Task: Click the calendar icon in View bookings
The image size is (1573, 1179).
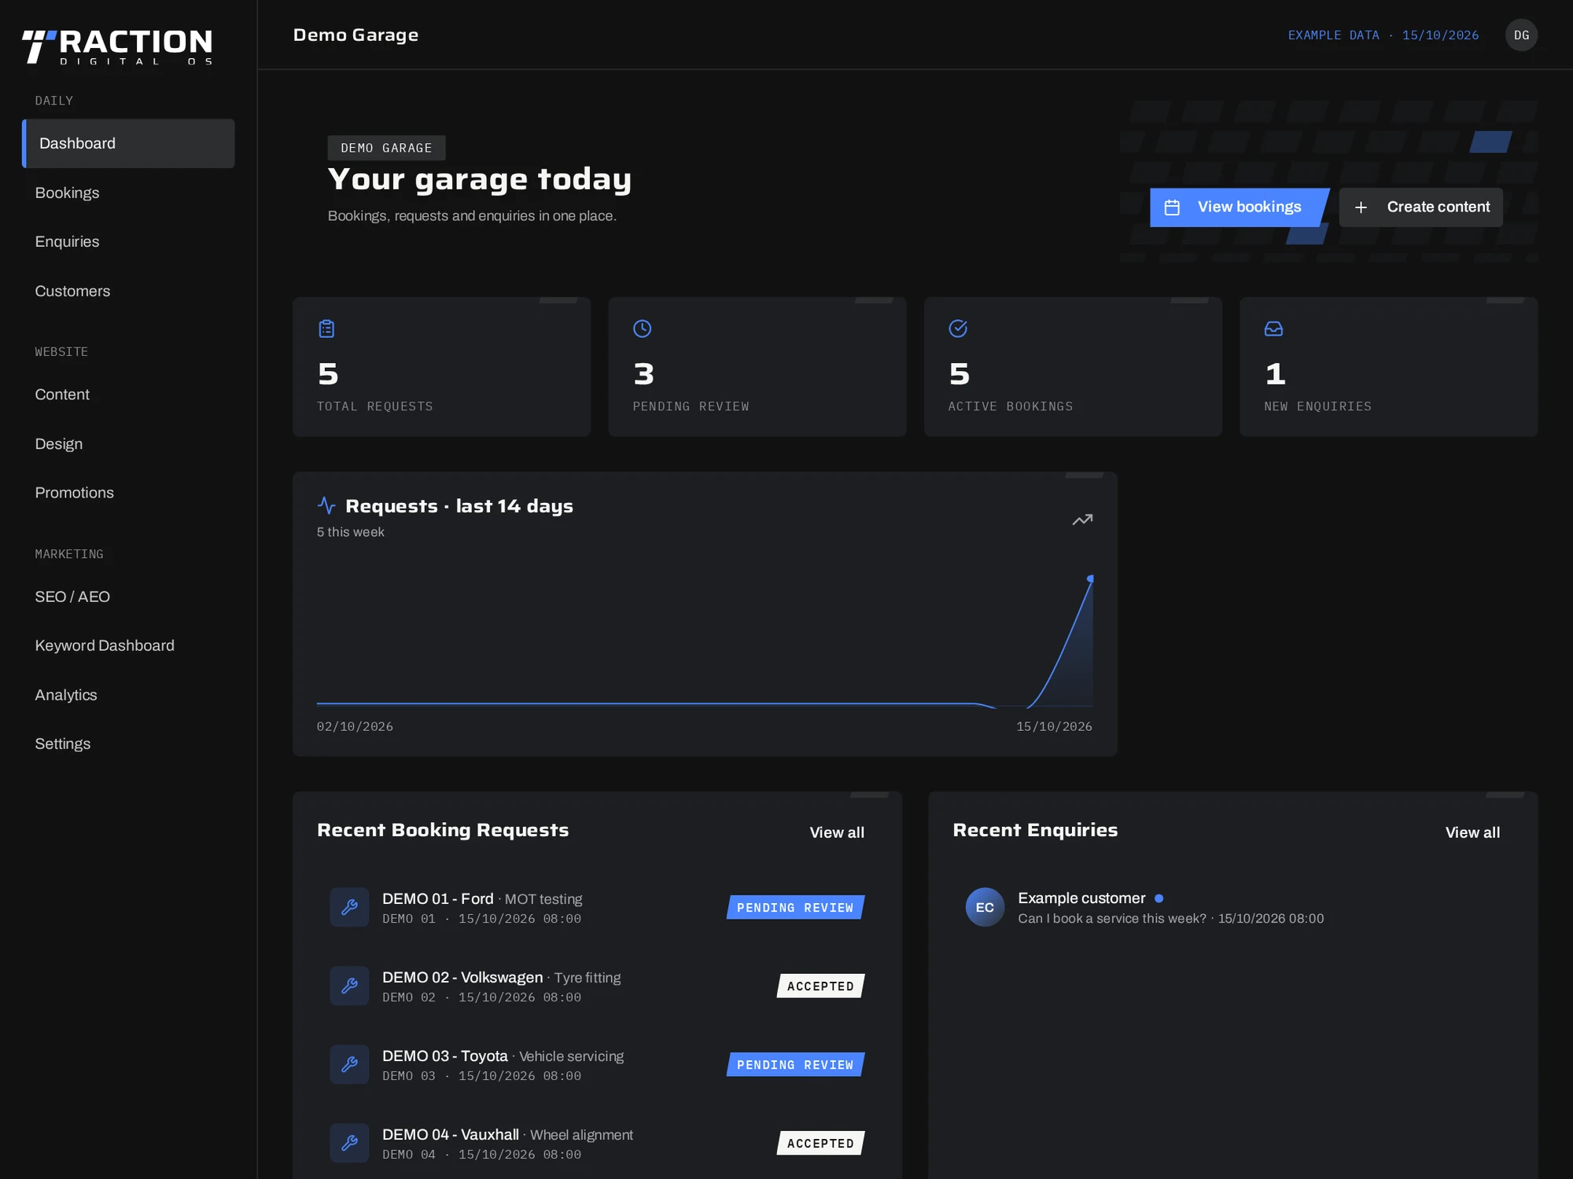Action: pyautogui.click(x=1172, y=208)
